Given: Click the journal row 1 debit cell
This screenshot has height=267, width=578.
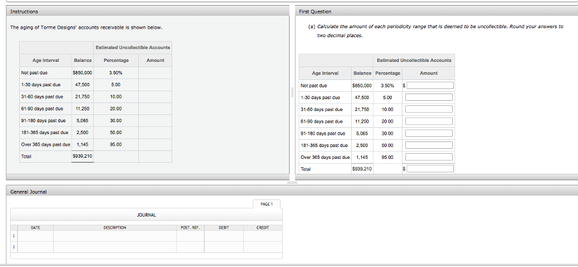Looking at the screenshot, I should (224, 236).
